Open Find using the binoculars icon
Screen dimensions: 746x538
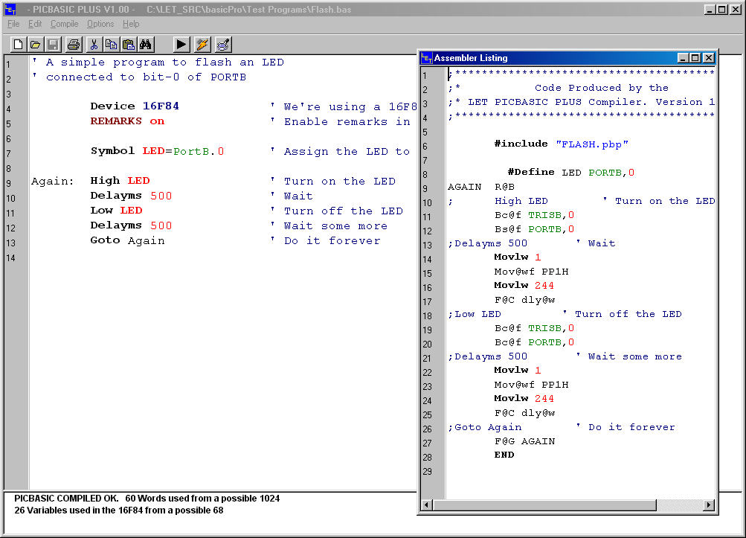(146, 45)
